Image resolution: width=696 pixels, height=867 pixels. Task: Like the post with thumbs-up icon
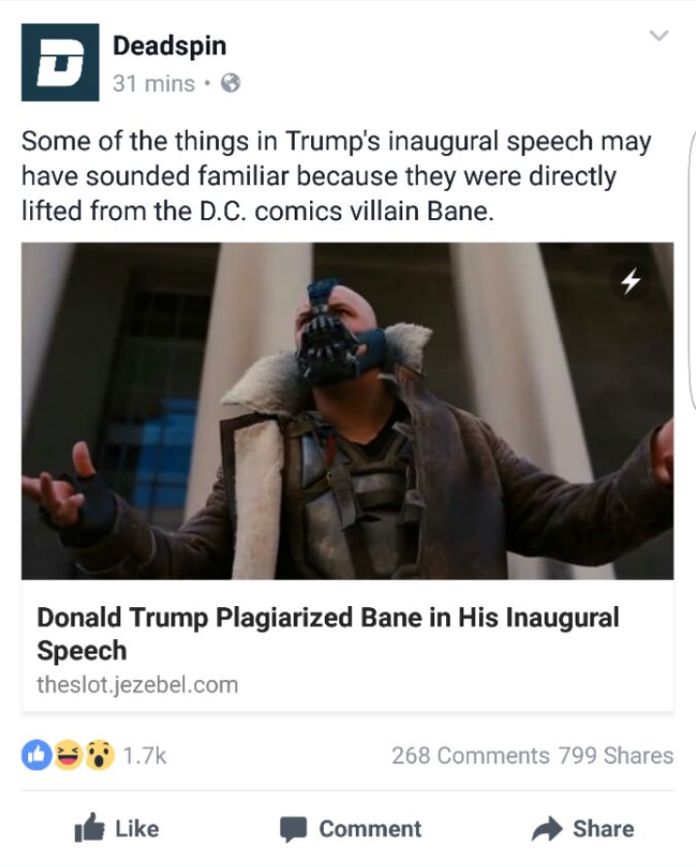(x=89, y=827)
